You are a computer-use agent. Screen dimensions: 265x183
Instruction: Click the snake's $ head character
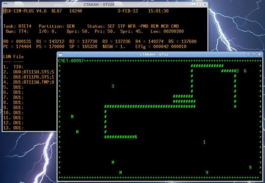[136, 137]
